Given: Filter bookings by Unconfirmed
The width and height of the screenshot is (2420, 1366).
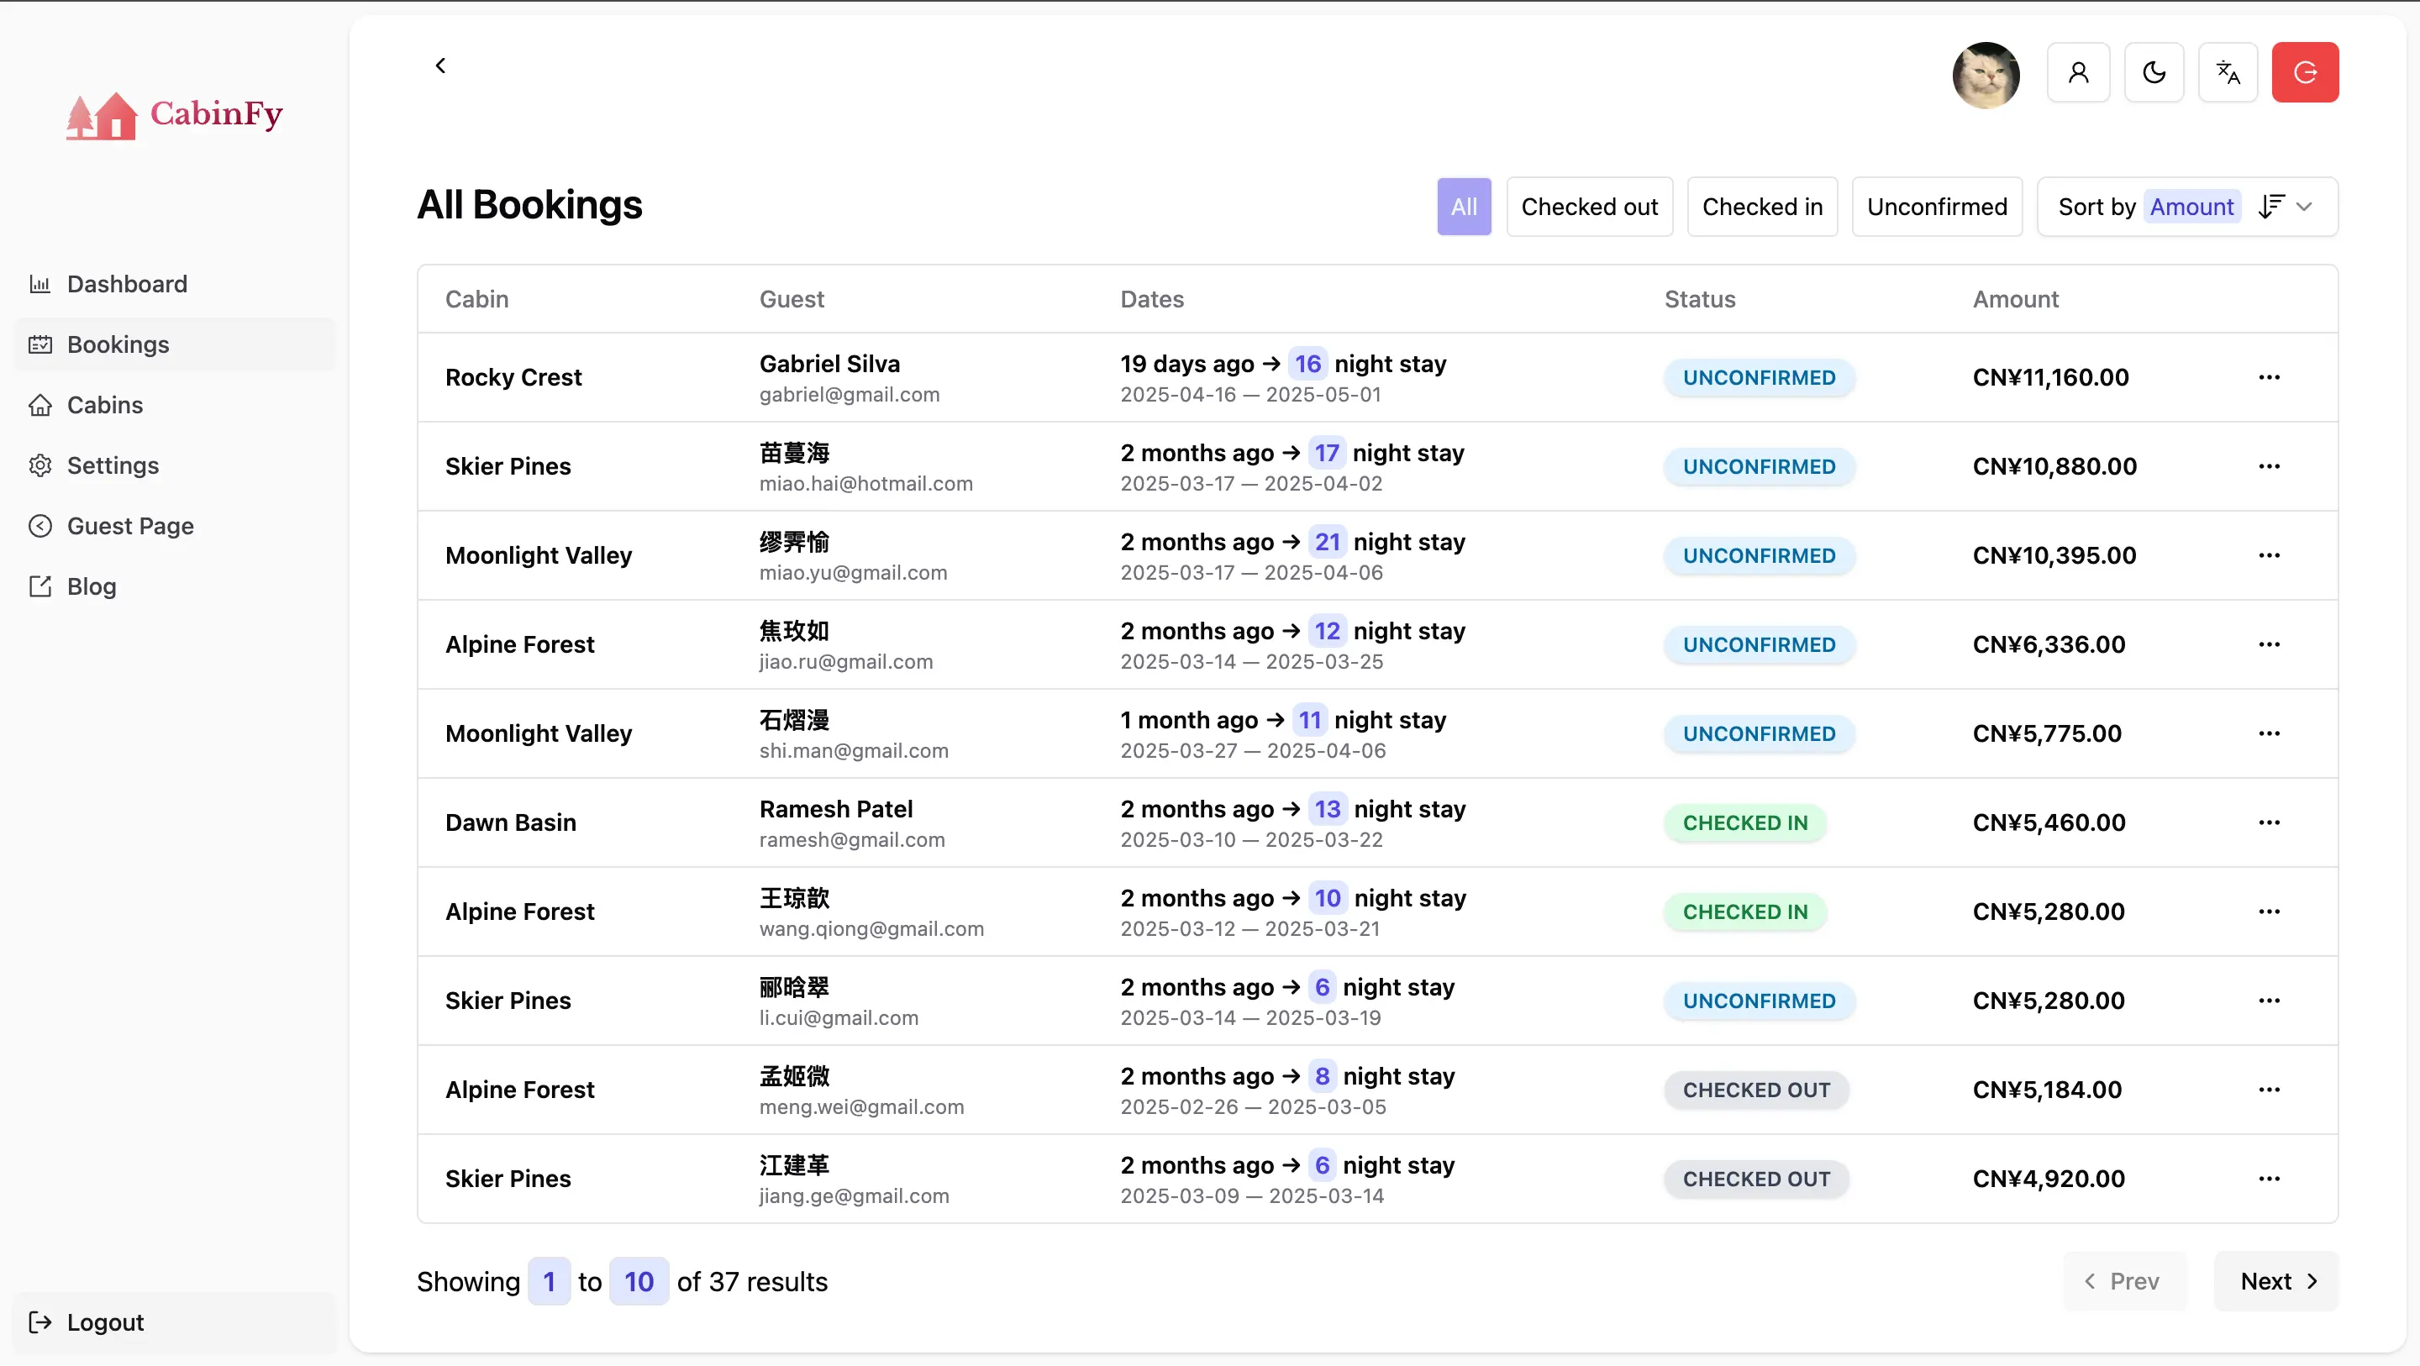Looking at the screenshot, I should coord(1936,207).
